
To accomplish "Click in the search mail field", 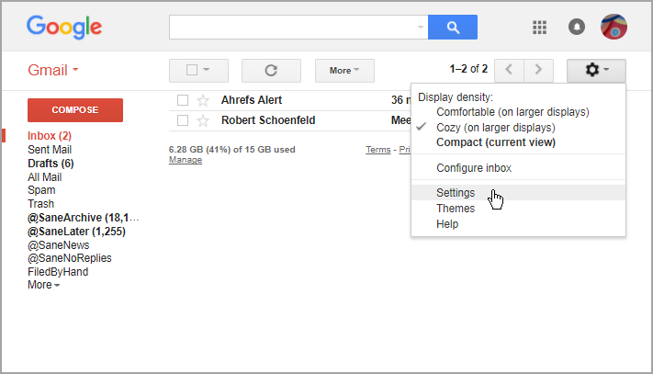I will tap(298, 28).
